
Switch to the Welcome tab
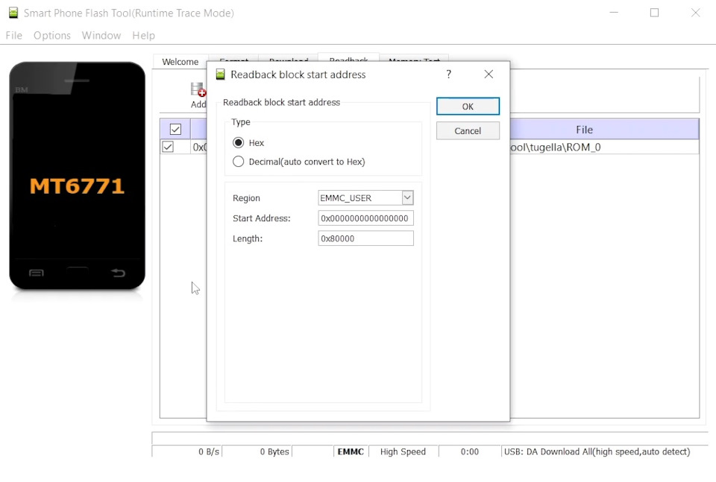(x=180, y=62)
